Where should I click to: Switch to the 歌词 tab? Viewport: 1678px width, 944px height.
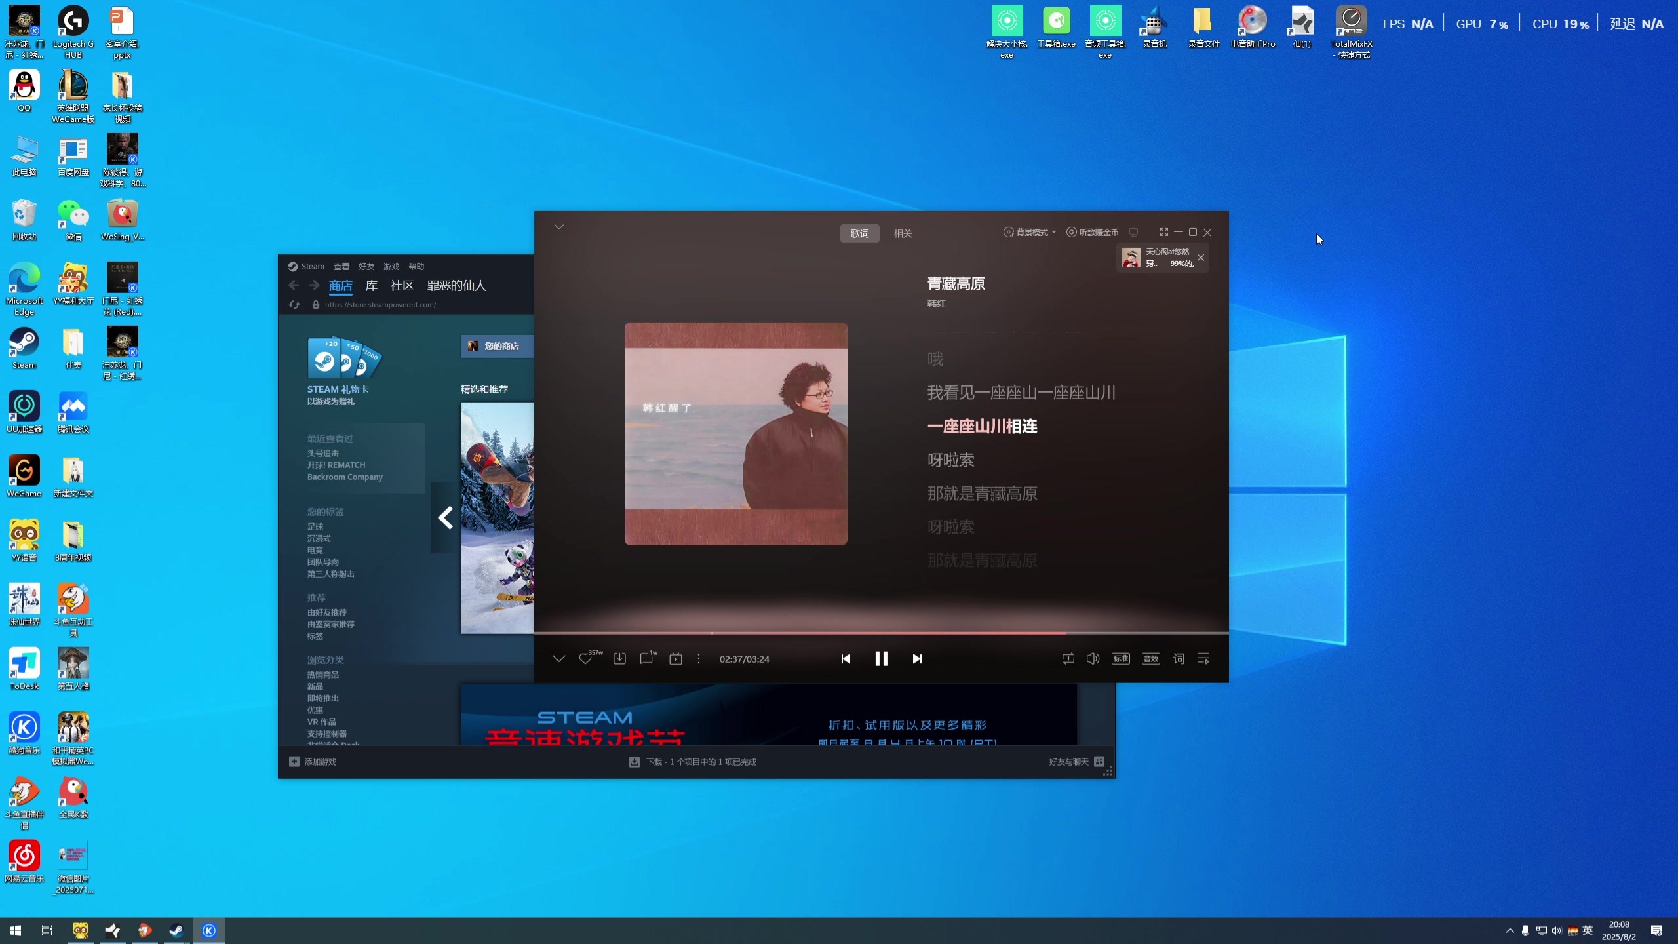[860, 233]
